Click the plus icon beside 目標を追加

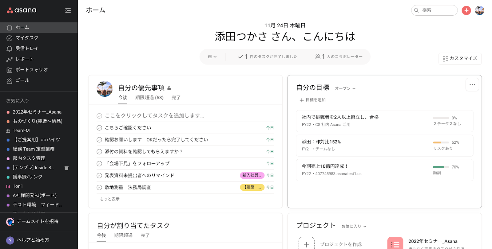[302, 100]
